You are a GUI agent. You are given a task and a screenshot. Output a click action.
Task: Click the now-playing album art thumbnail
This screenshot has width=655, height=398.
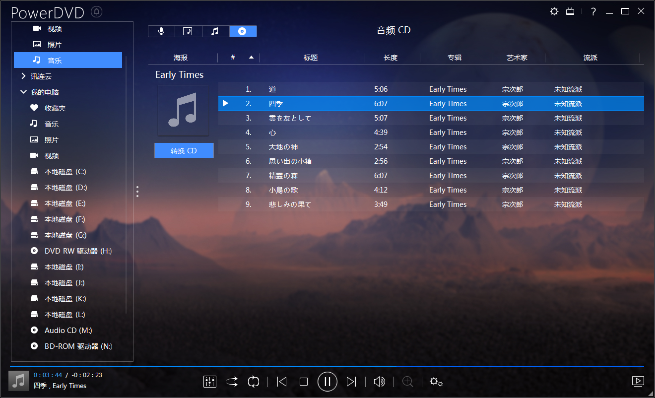click(19, 381)
